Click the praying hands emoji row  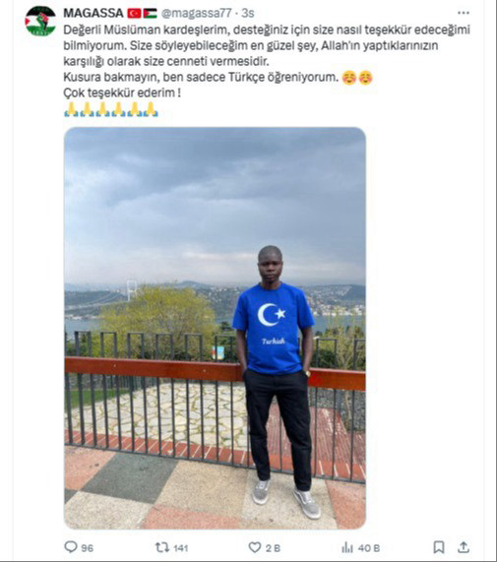coord(111,109)
